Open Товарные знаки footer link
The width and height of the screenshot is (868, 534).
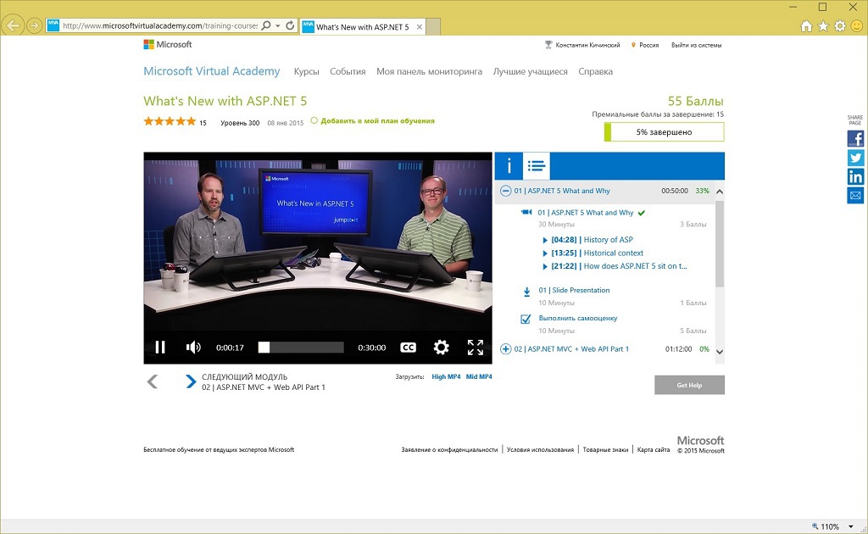pos(605,450)
